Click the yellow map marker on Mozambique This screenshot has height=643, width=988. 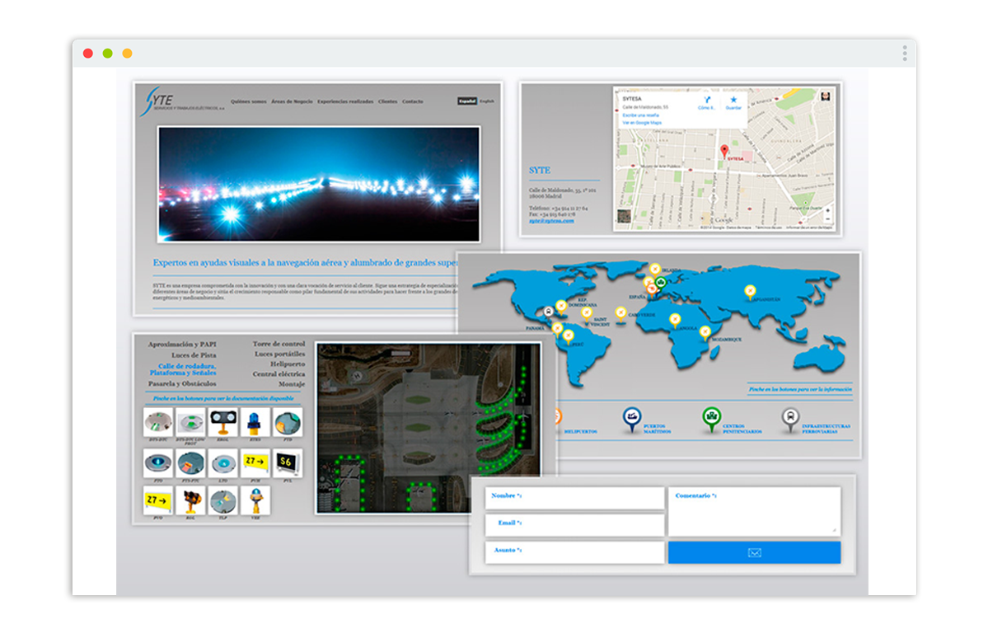tap(705, 331)
